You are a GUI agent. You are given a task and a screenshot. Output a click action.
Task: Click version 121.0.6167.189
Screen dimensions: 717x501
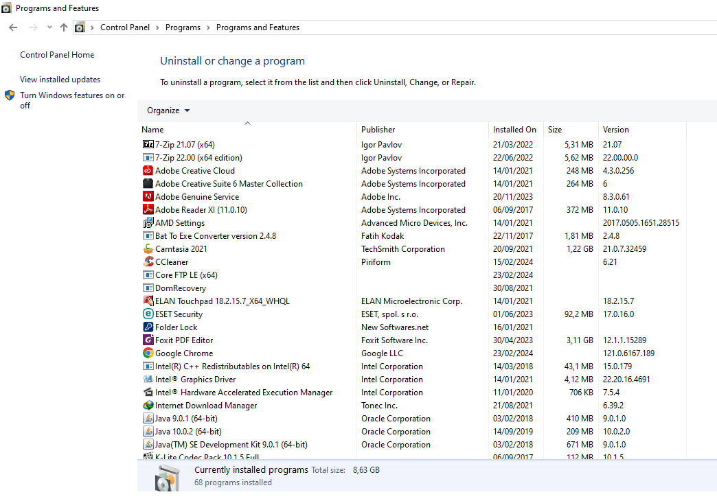pos(628,353)
